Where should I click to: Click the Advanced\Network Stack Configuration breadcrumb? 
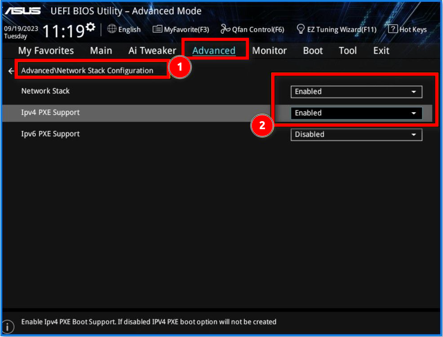(x=87, y=71)
